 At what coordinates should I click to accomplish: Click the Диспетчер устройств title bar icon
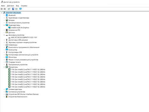tap(2, 2)
